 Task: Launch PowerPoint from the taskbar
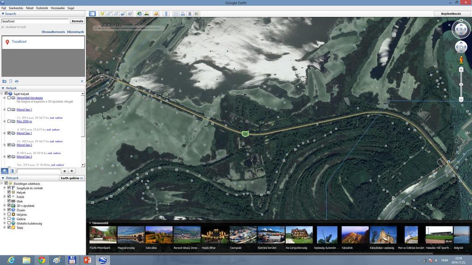pyautogui.click(x=87, y=260)
